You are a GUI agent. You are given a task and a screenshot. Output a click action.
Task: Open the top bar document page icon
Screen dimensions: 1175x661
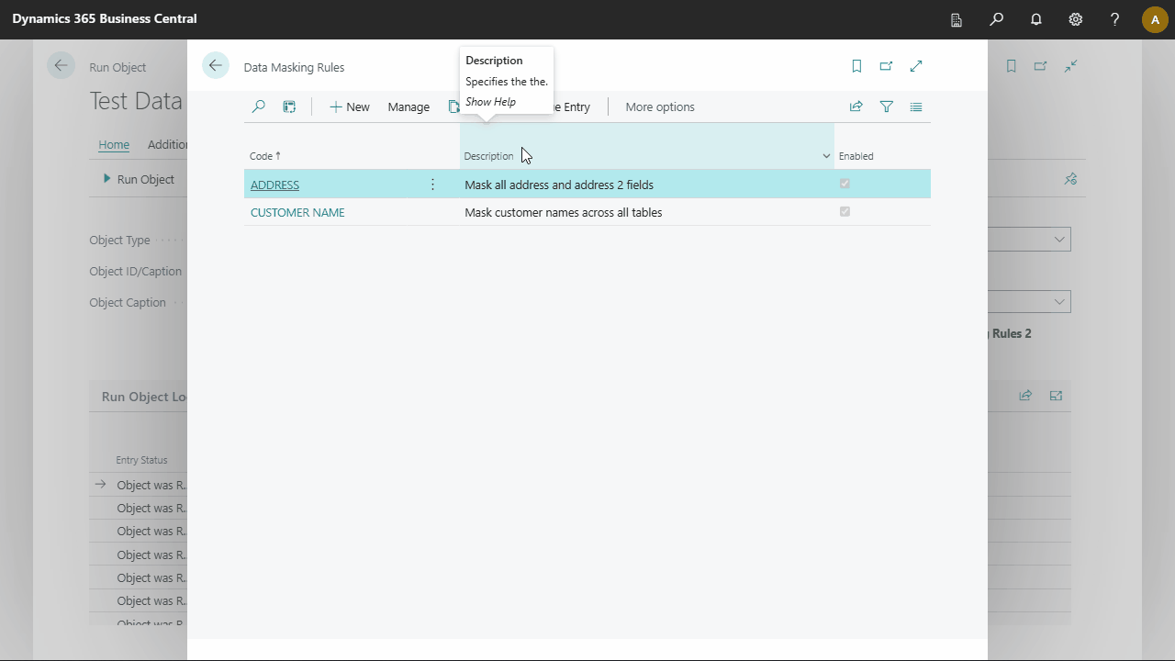(x=957, y=19)
